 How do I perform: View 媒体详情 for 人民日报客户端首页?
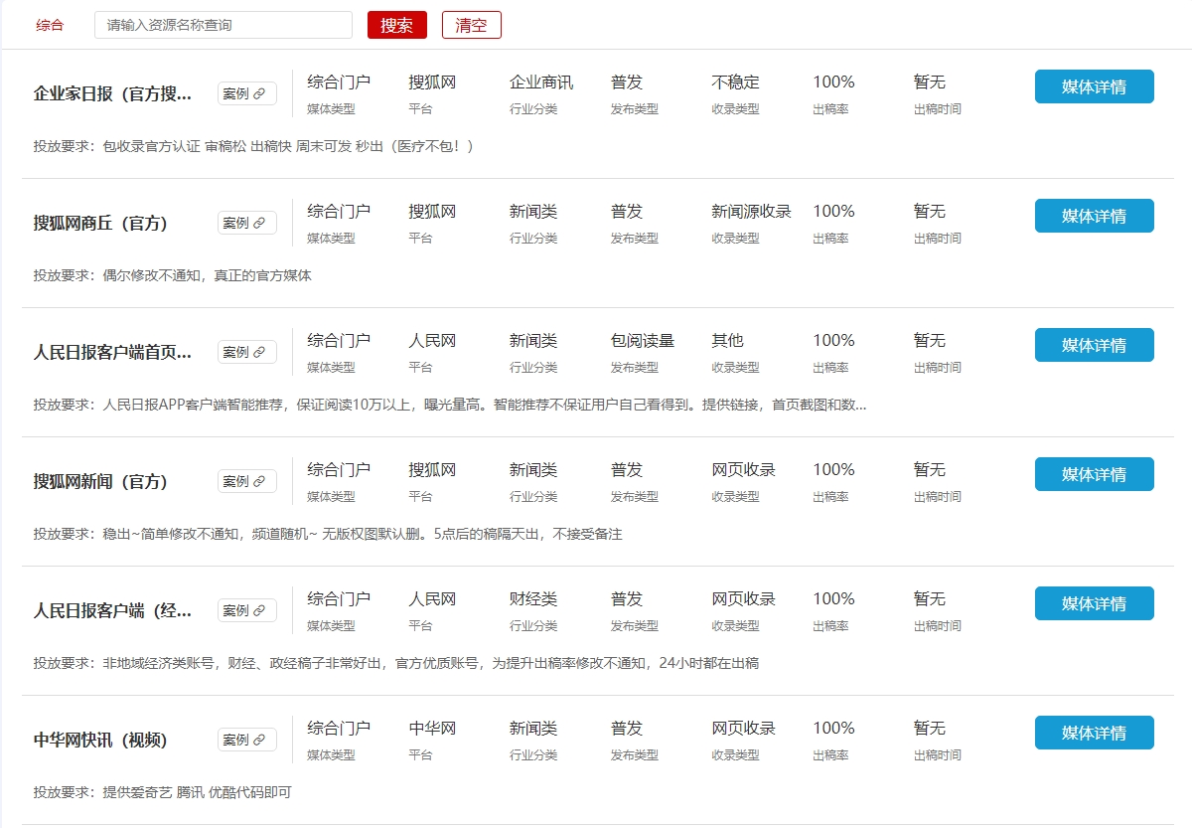click(x=1094, y=345)
